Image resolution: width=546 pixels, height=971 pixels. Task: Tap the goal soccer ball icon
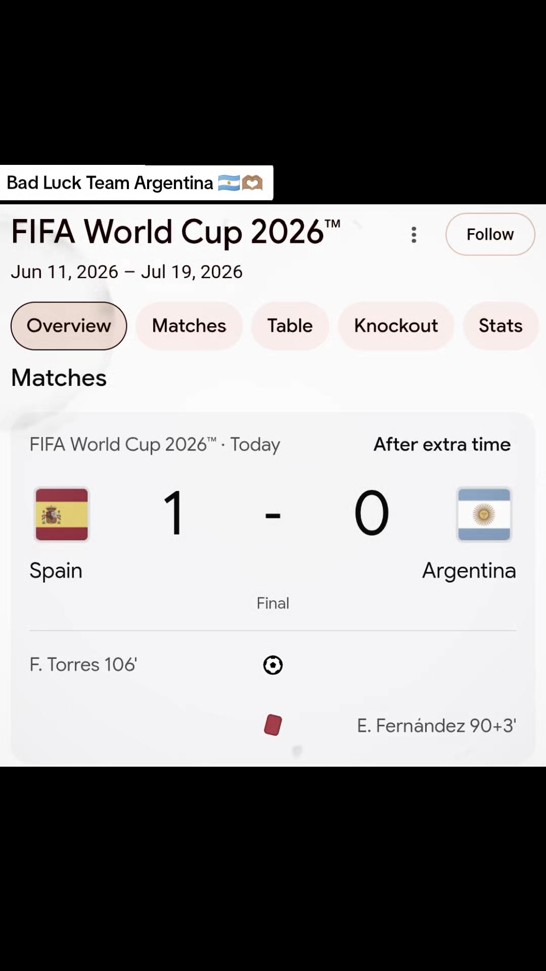click(273, 665)
